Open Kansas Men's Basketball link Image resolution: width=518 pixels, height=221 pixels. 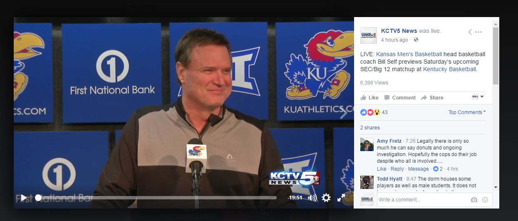pos(409,55)
